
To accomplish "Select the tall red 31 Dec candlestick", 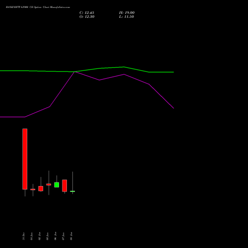I will pos(25,159).
